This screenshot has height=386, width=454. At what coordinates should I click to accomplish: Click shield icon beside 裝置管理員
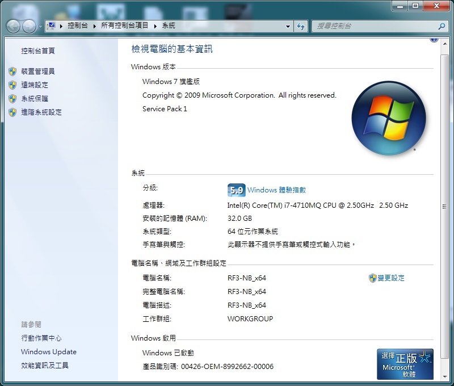pyautogui.click(x=12, y=71)
